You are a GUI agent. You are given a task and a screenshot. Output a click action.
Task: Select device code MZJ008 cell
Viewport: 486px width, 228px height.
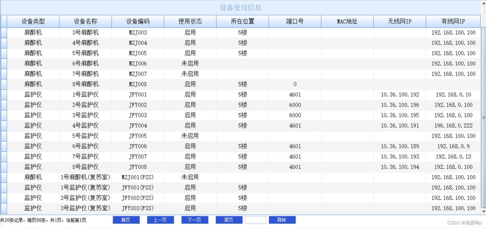(138, 84)
